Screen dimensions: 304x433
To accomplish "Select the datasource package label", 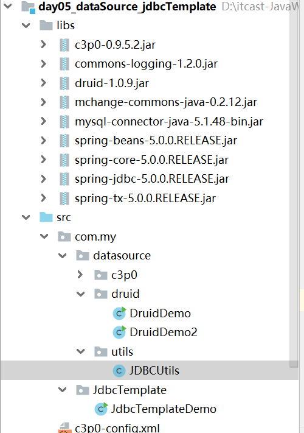I will point(122,256).
